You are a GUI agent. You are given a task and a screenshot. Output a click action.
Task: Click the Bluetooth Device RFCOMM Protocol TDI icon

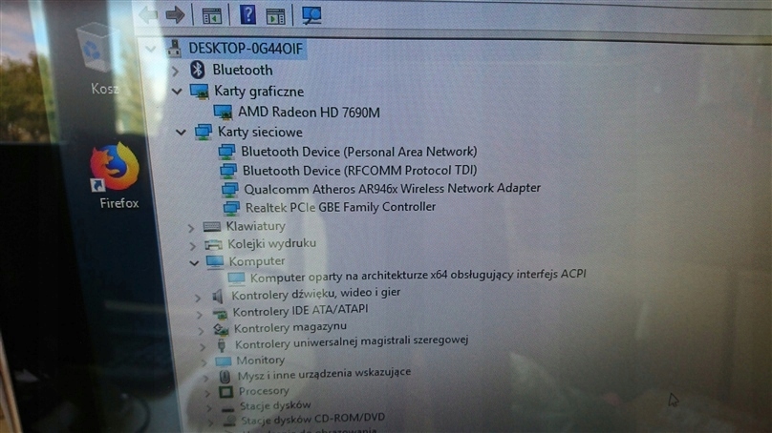click(228, 171)
